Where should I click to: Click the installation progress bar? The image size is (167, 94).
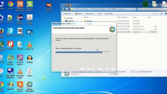pyautogui.click(x=83, y=52)
